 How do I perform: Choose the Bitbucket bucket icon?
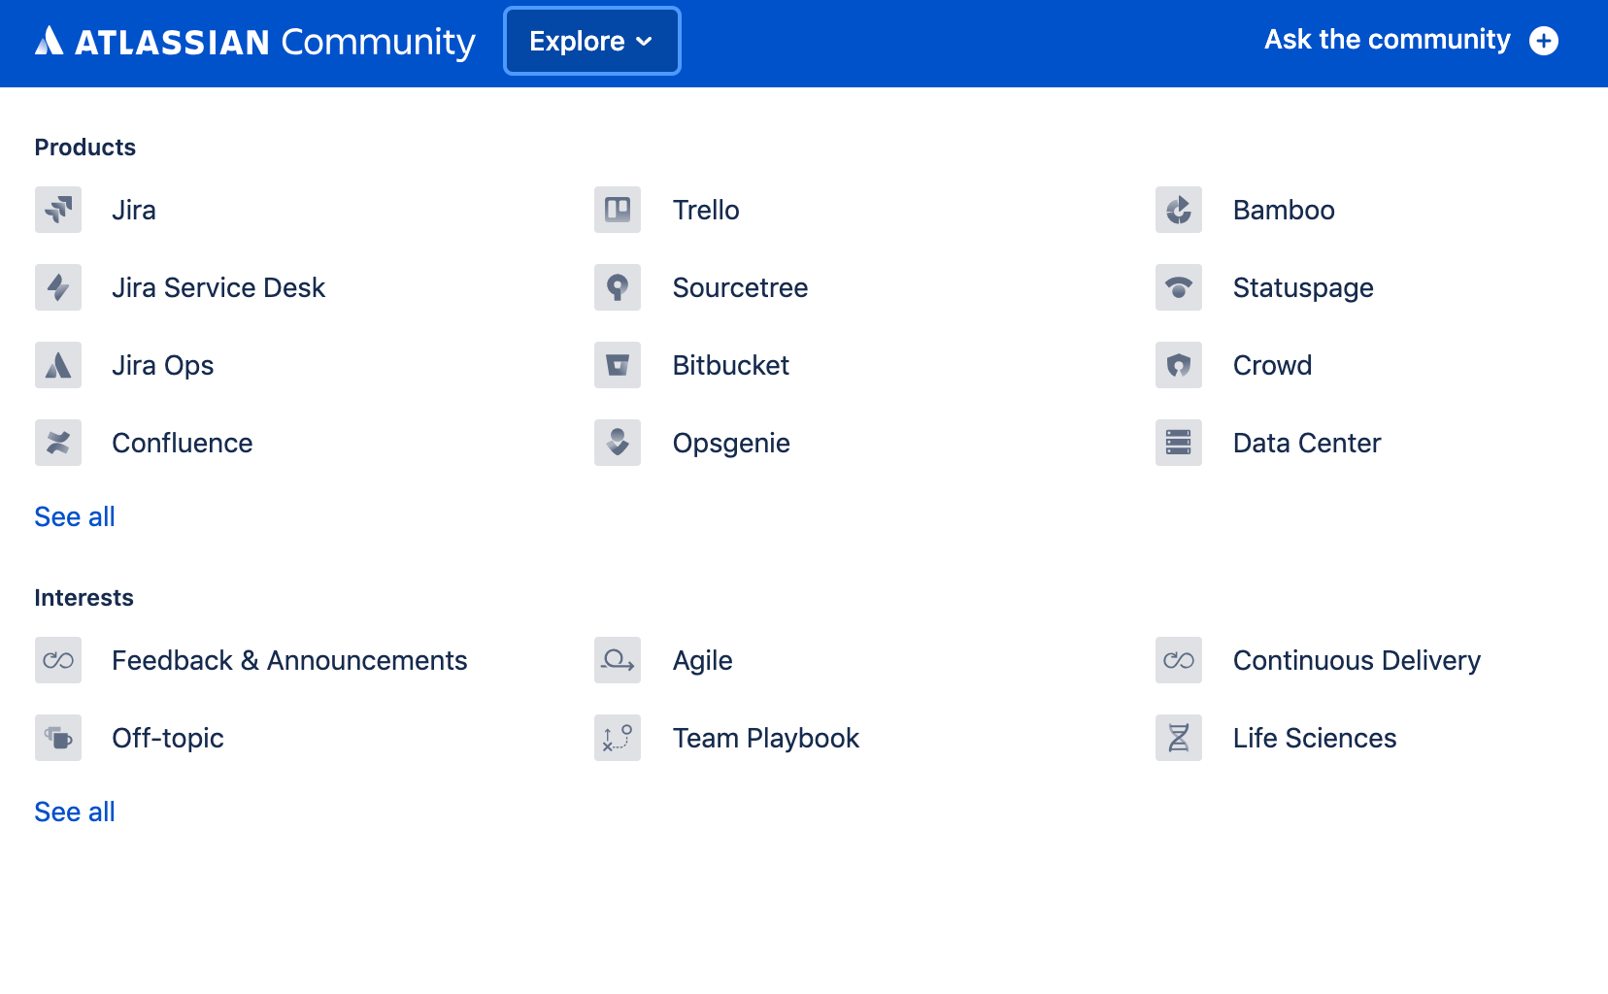tap(618, 365)
